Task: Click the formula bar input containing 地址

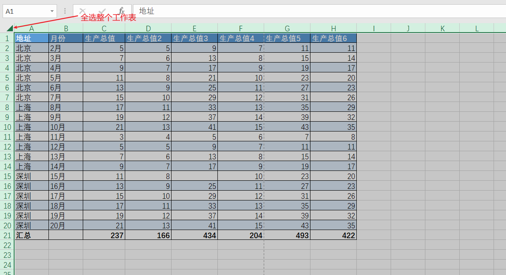Action: click(319, 11)
